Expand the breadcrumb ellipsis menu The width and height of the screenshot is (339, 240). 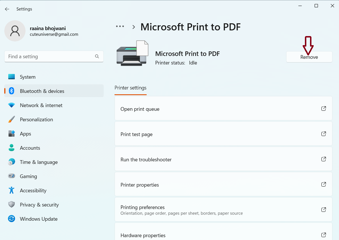click(x=120, y=26)
